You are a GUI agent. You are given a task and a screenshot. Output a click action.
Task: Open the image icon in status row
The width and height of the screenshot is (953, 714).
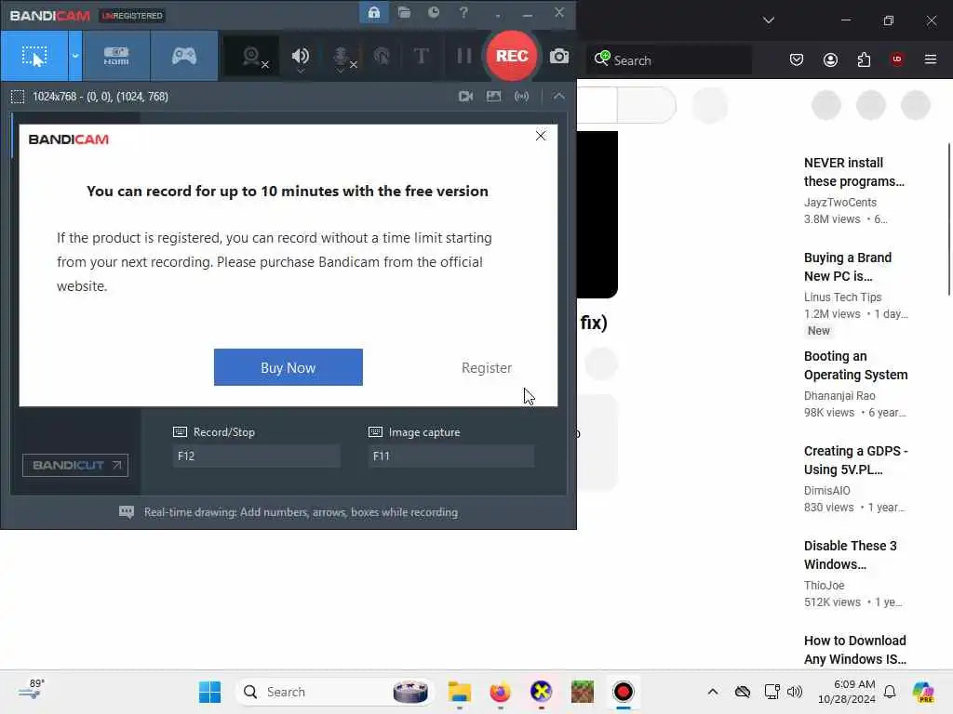(x=493, y=97)
